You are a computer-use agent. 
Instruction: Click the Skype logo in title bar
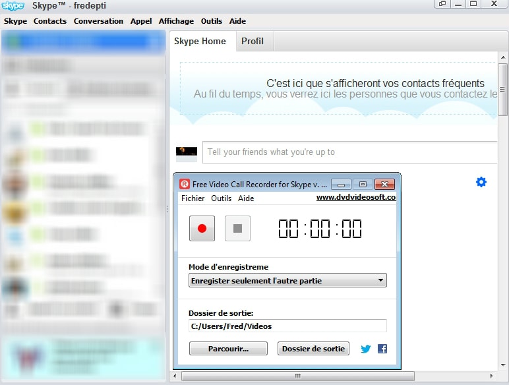click(x=13, y=6)
